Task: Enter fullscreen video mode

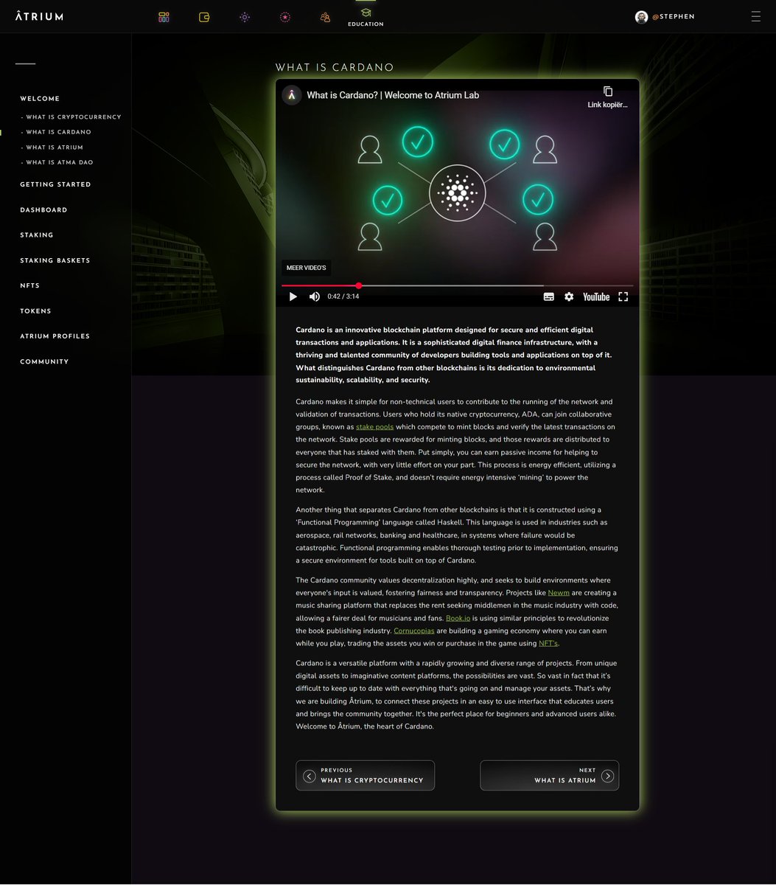Action: (x=623, y=296)
